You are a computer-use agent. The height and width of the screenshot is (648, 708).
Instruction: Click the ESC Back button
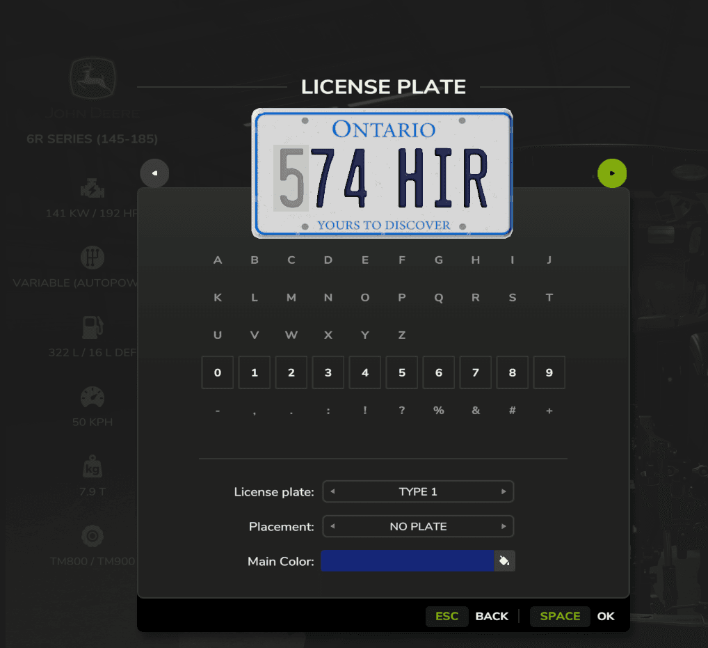(468, 617)
